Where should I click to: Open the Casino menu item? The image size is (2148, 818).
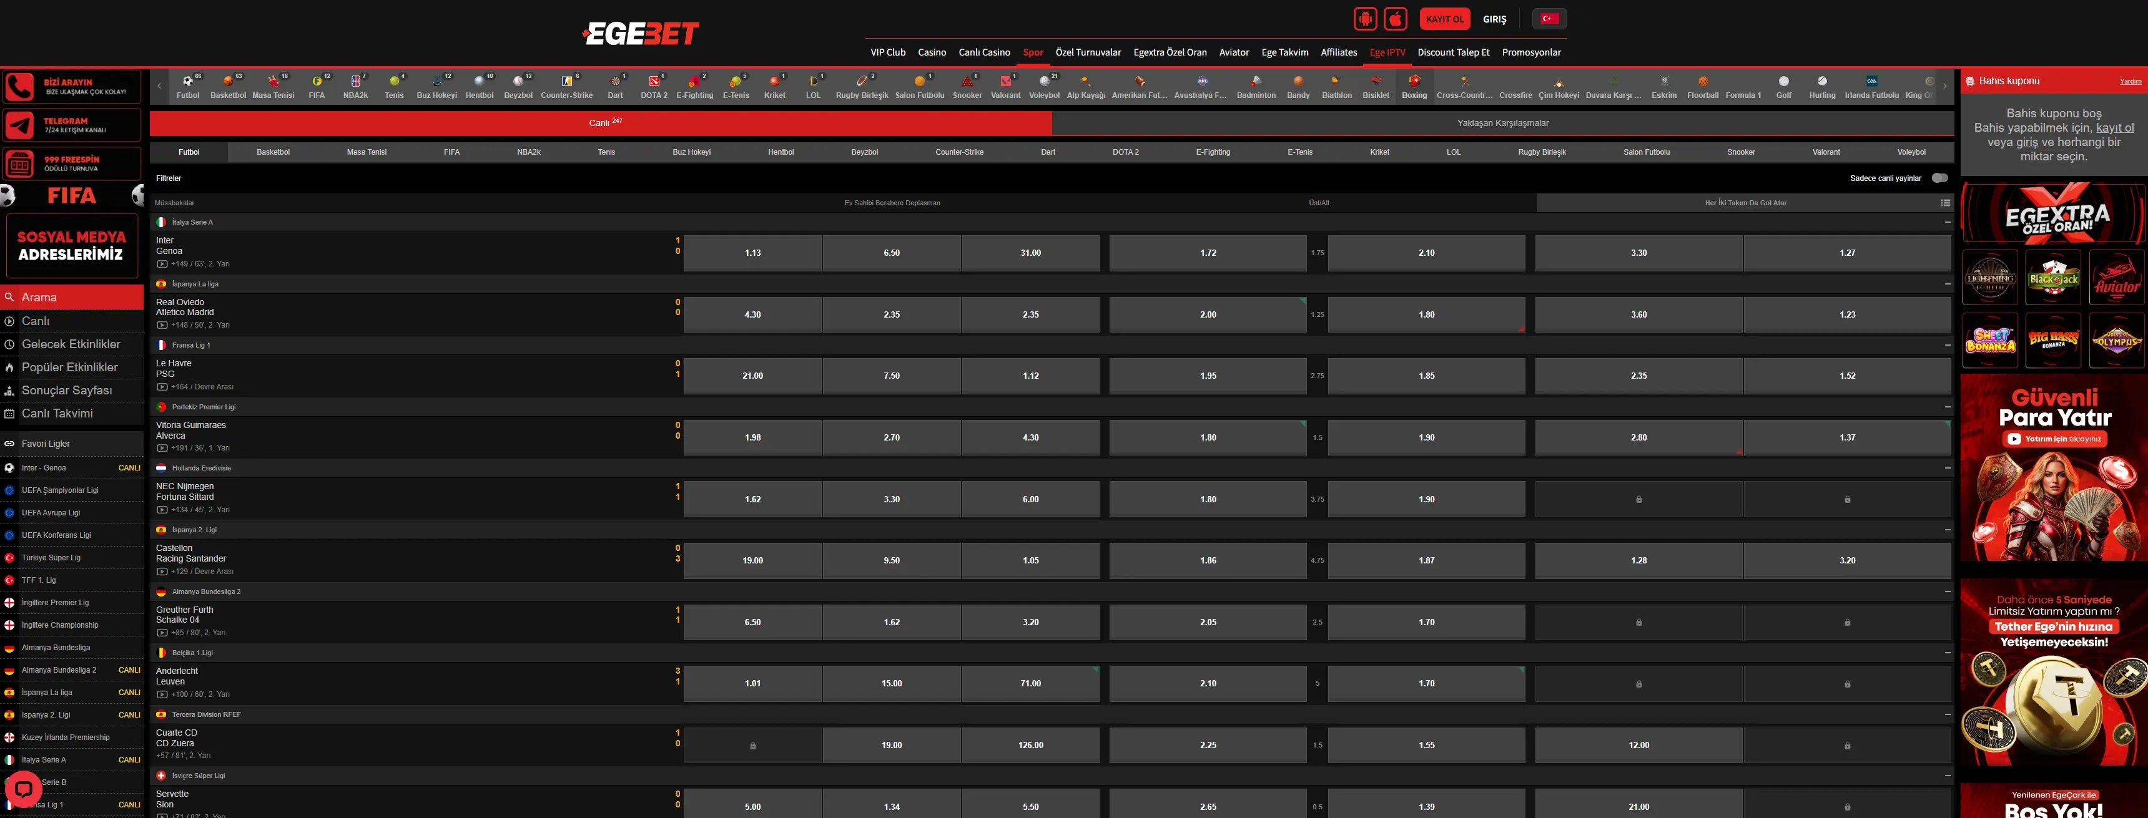coord(932,52)
